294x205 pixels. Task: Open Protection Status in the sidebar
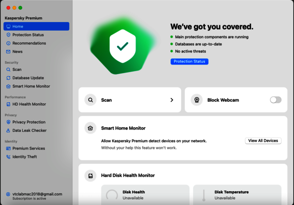coord(28,35)
